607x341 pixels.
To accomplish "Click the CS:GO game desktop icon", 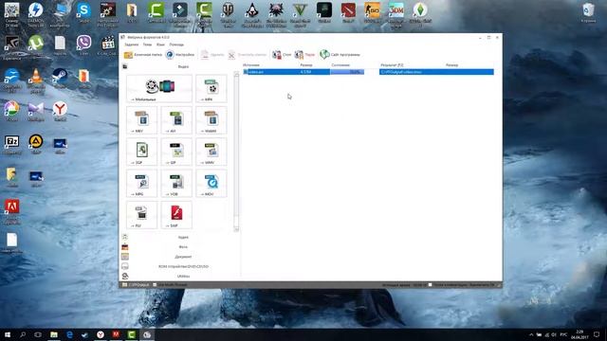I will coord(372,12).
